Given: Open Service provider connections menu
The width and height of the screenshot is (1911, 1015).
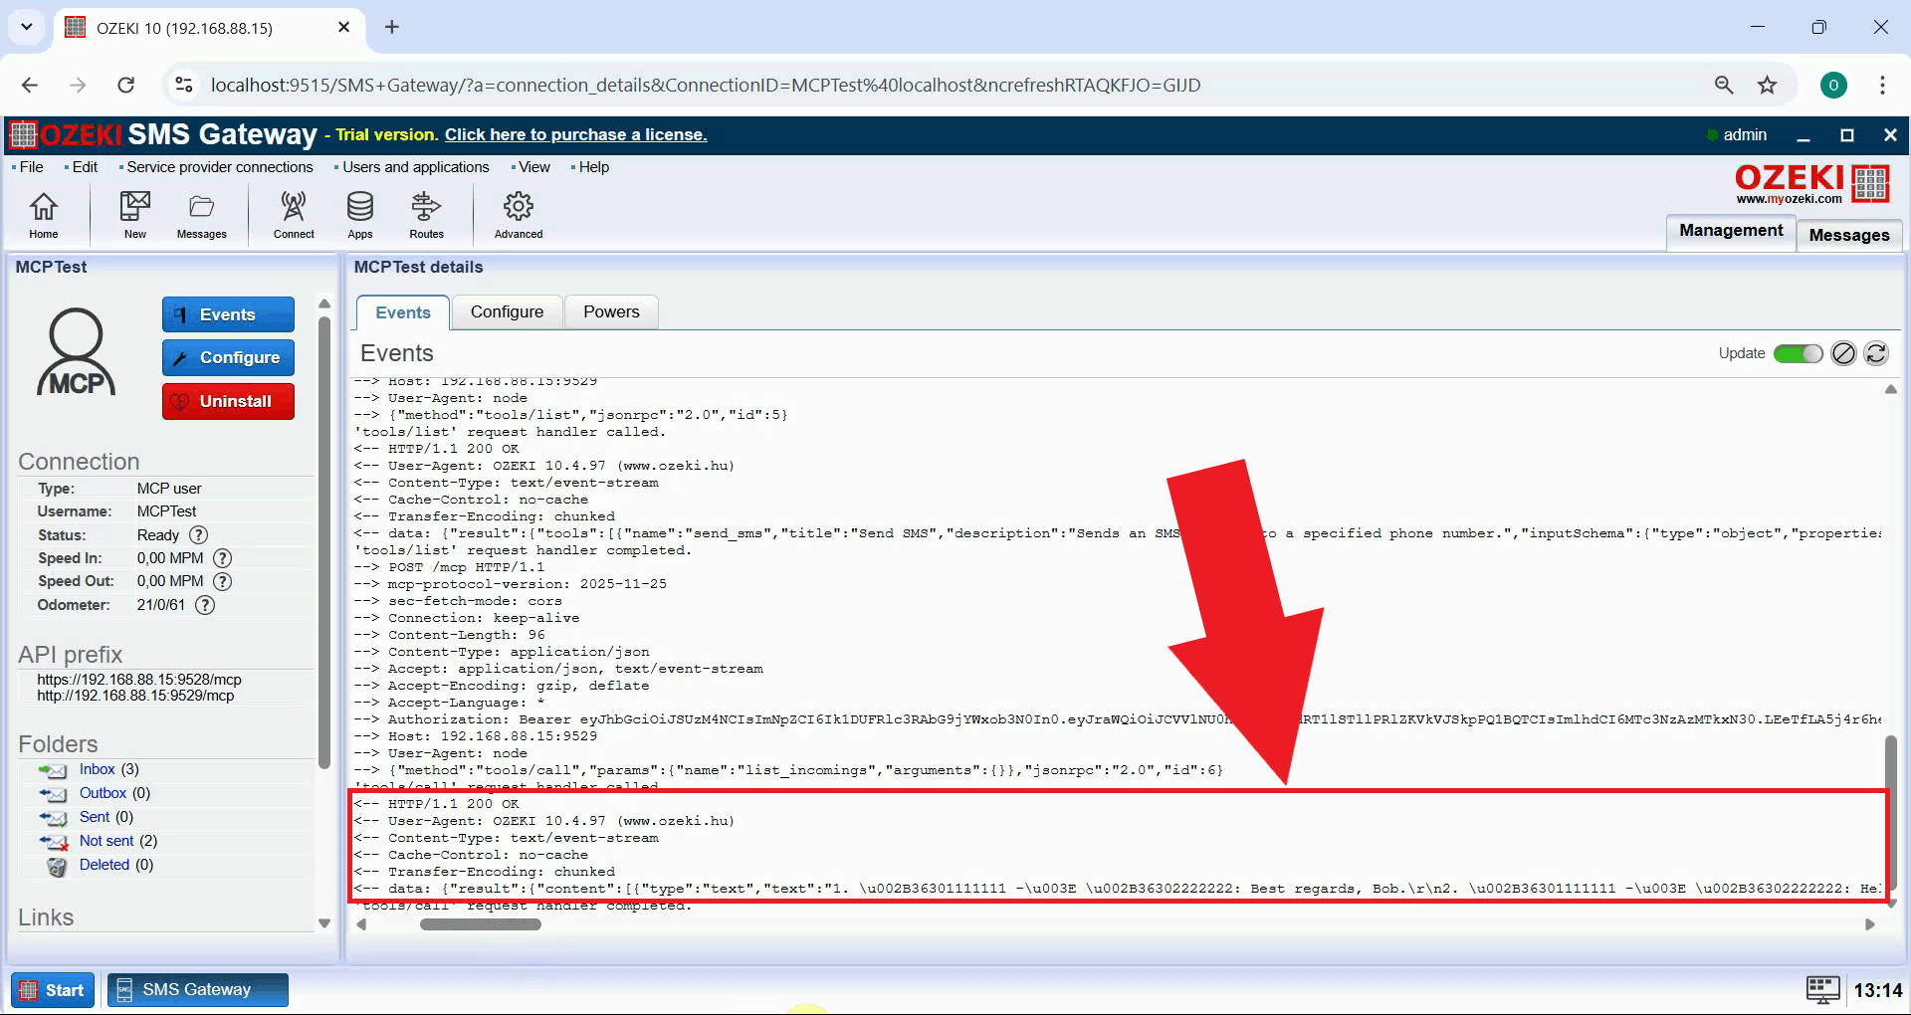Looking at the screenshot, I should tap(219, 167).
